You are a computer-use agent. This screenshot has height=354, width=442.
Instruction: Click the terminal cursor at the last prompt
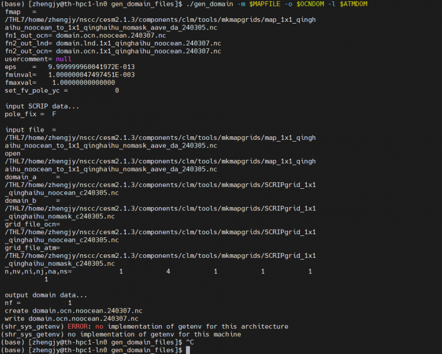[188, 350]
